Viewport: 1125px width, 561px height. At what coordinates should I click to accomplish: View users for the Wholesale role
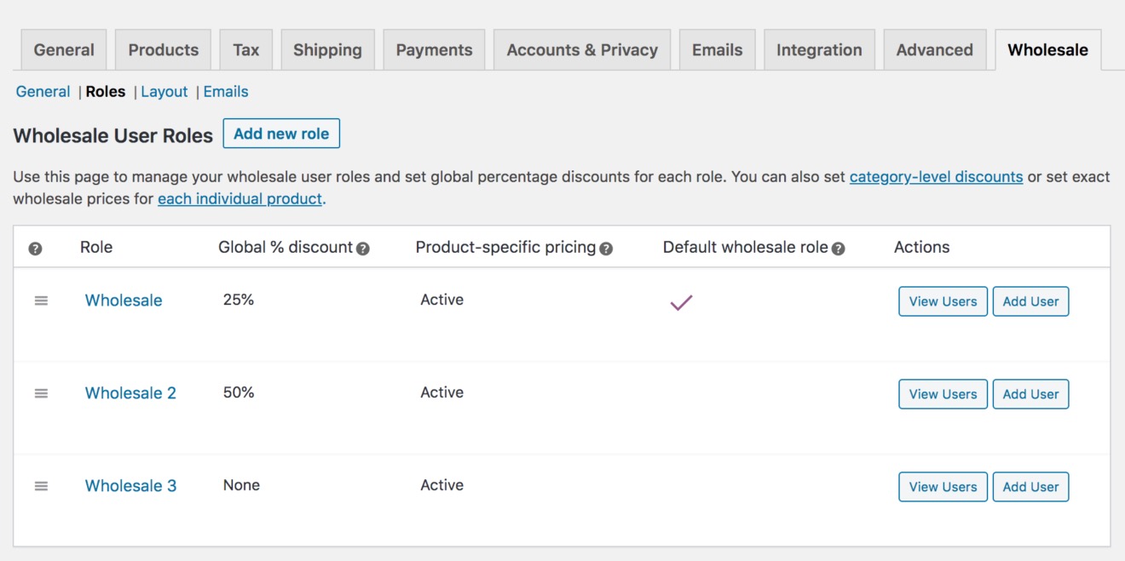click(x=943, y=301)
